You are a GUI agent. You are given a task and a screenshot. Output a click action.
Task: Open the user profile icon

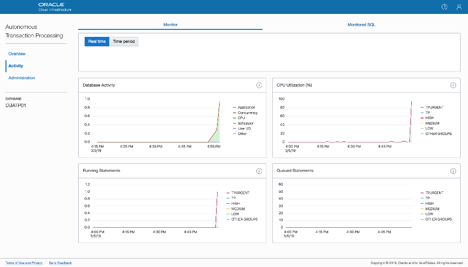pos(459,7)
